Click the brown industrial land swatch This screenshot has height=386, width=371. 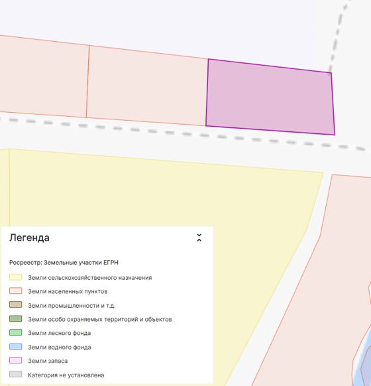15,305
